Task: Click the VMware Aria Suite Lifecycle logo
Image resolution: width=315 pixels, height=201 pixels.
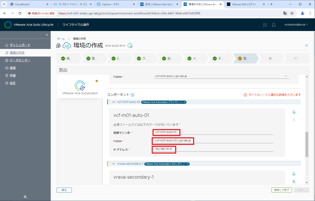Action: click(x=8, y=25)
